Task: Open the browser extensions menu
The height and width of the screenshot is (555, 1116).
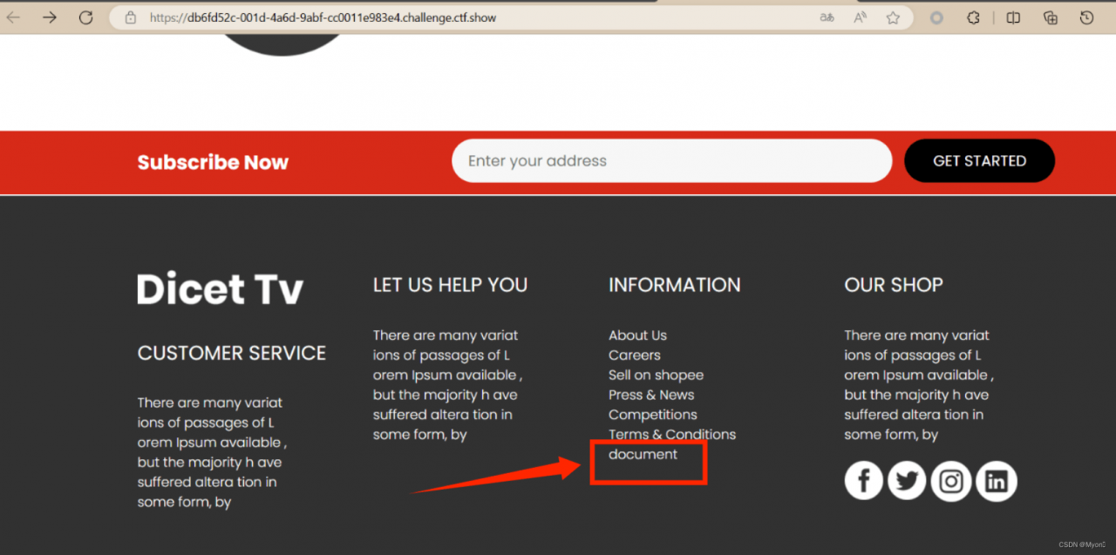Action: pos(974,17)
